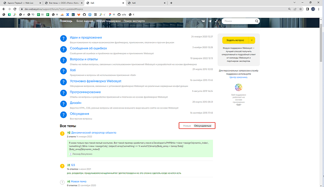
Task: Open the Telegram channel icon in header
Action: [x=210, y=21]
